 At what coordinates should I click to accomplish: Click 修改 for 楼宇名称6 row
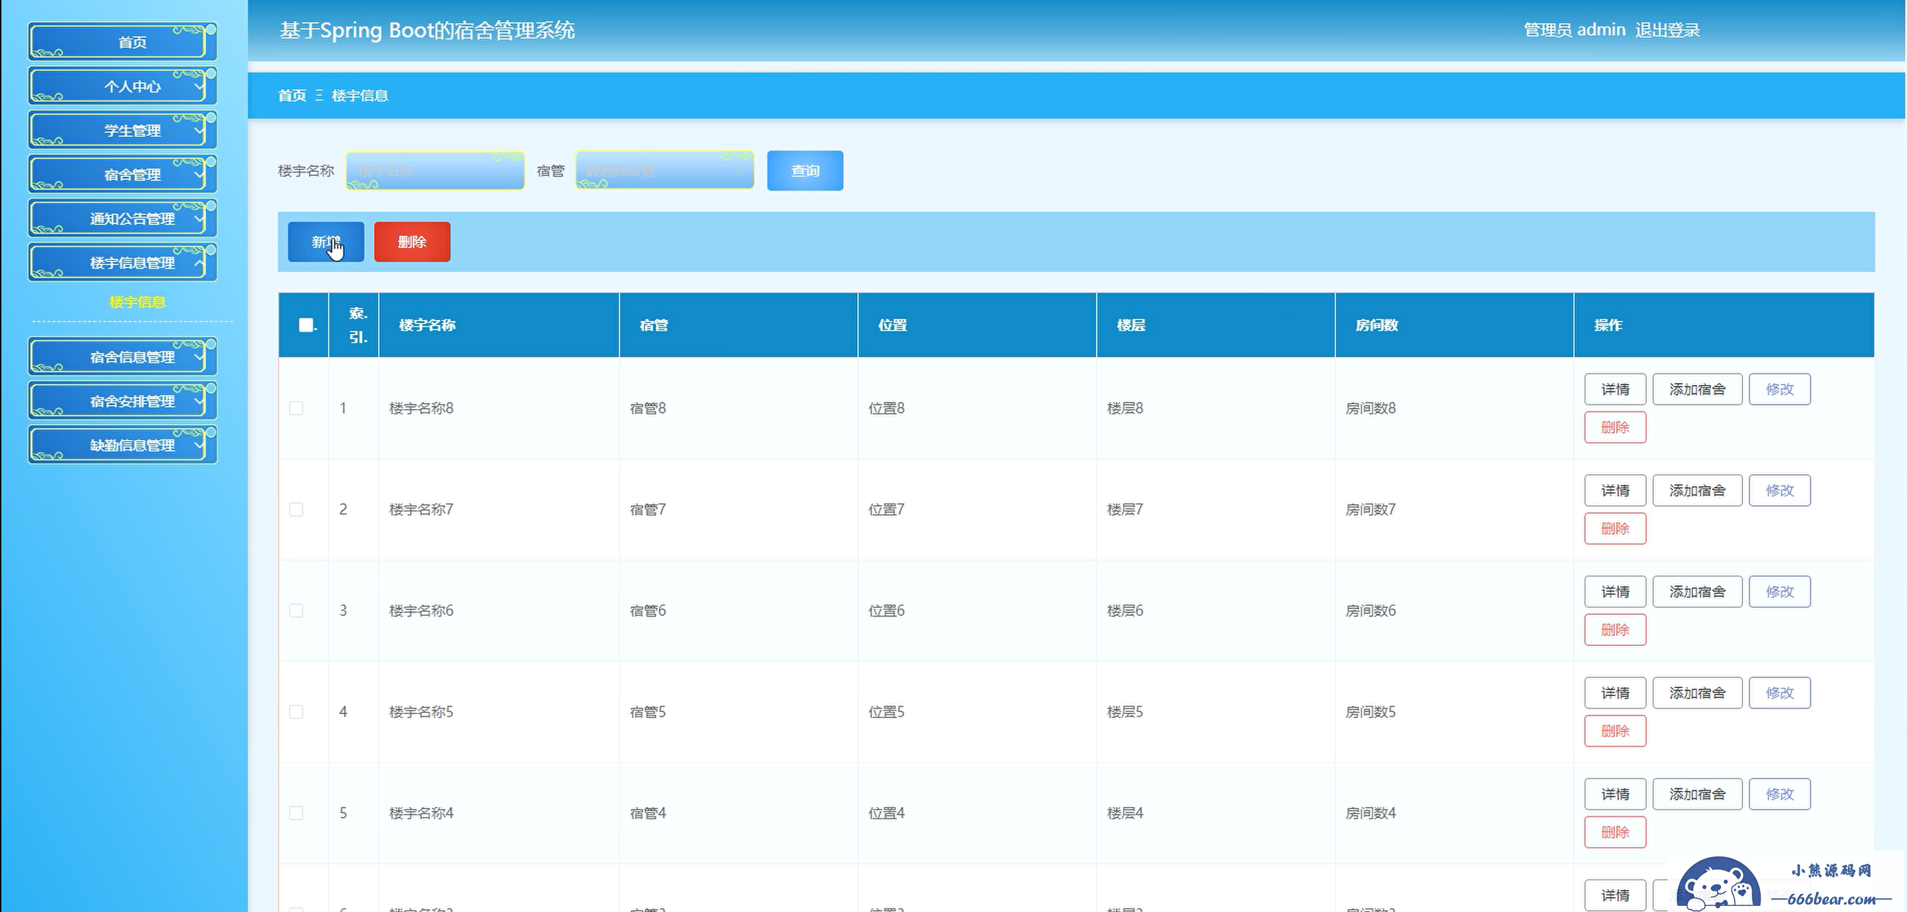coord(1780,592)
